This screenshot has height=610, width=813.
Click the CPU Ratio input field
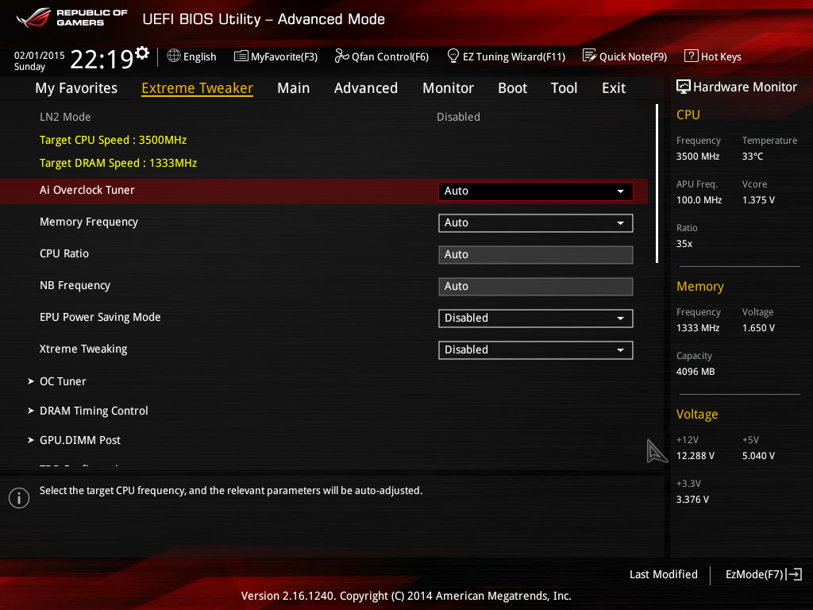click(x=536, y=255)
